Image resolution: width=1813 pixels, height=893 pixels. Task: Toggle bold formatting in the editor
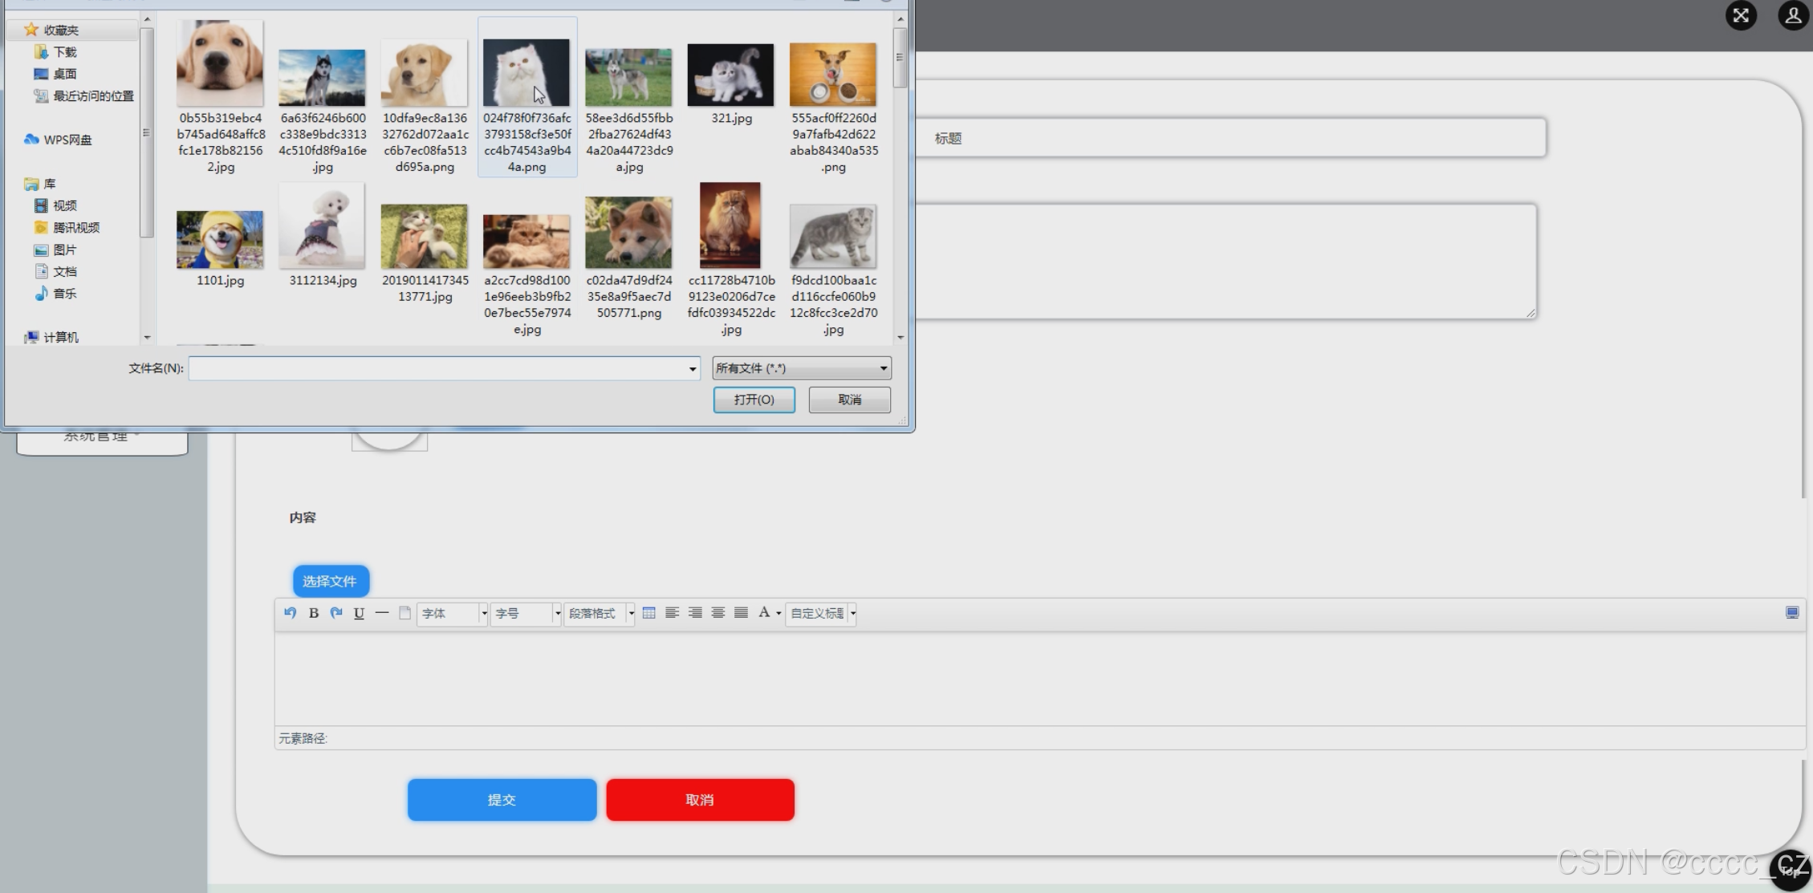pos(314,613)
